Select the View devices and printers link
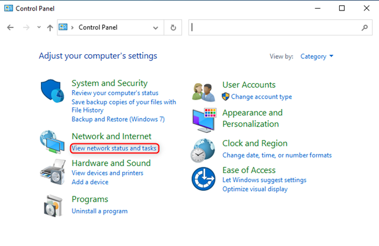This screenshot has width=379, height=246. click(107, 173)
